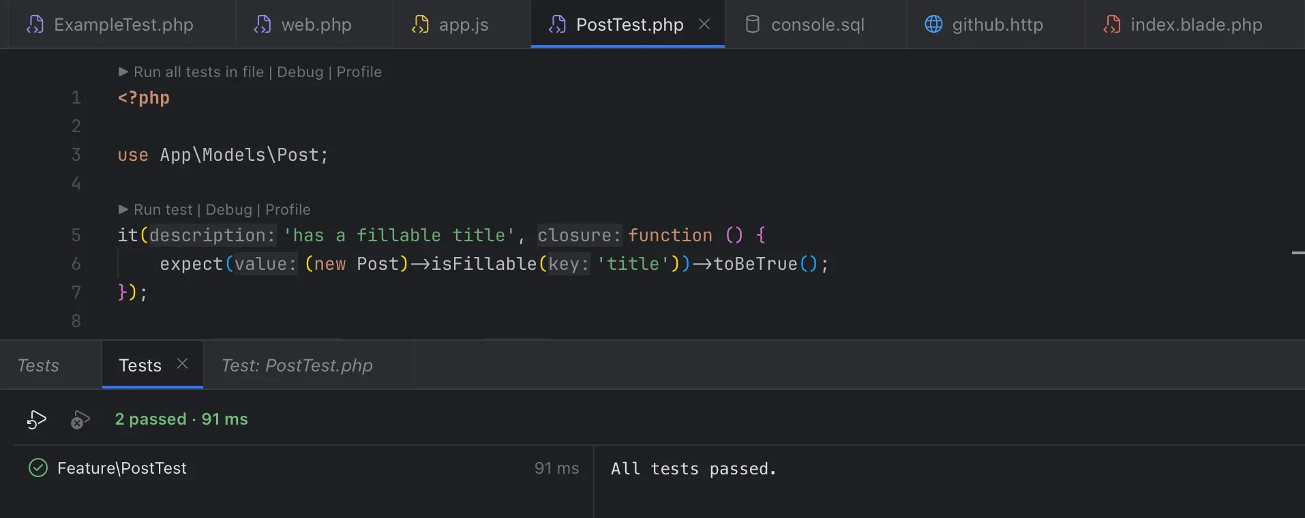Click Debug link above the it() test
1305x518 pixels.
pos(229,209)
